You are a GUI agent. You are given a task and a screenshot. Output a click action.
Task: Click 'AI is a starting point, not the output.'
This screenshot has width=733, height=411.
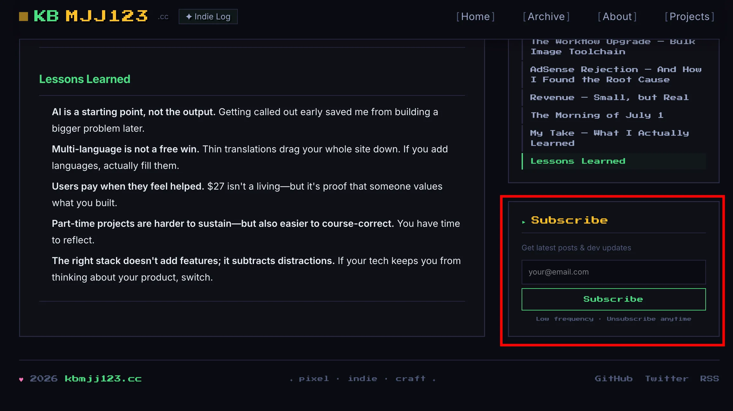[134, 112]
